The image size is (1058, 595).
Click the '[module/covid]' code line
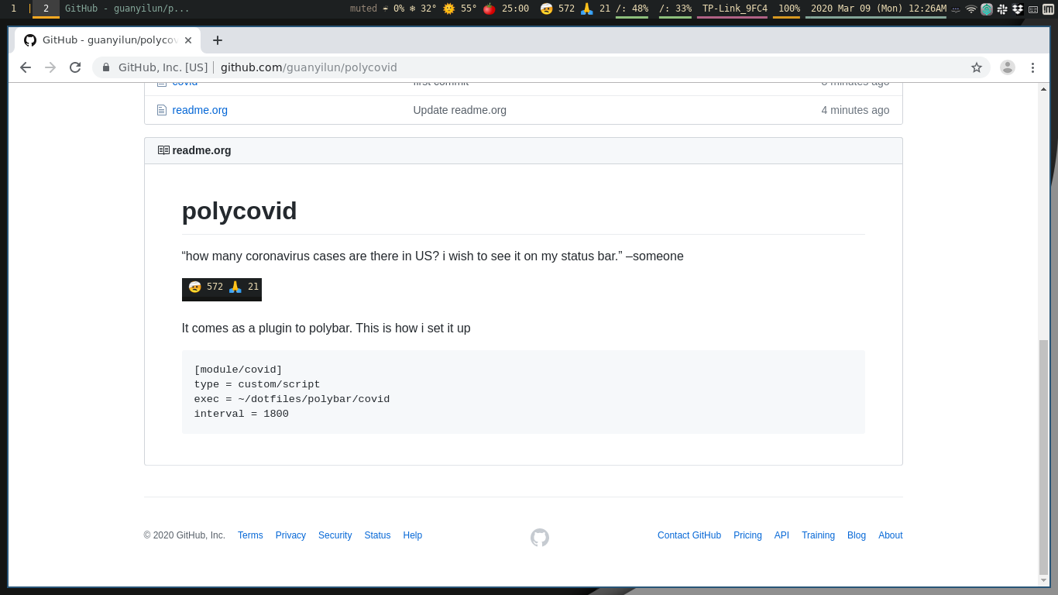click(238, 370)
